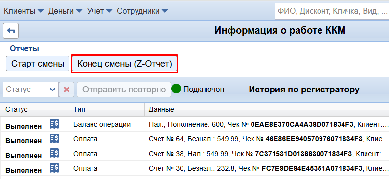
Task: Sort by the Статус column header
Action: 35,110
